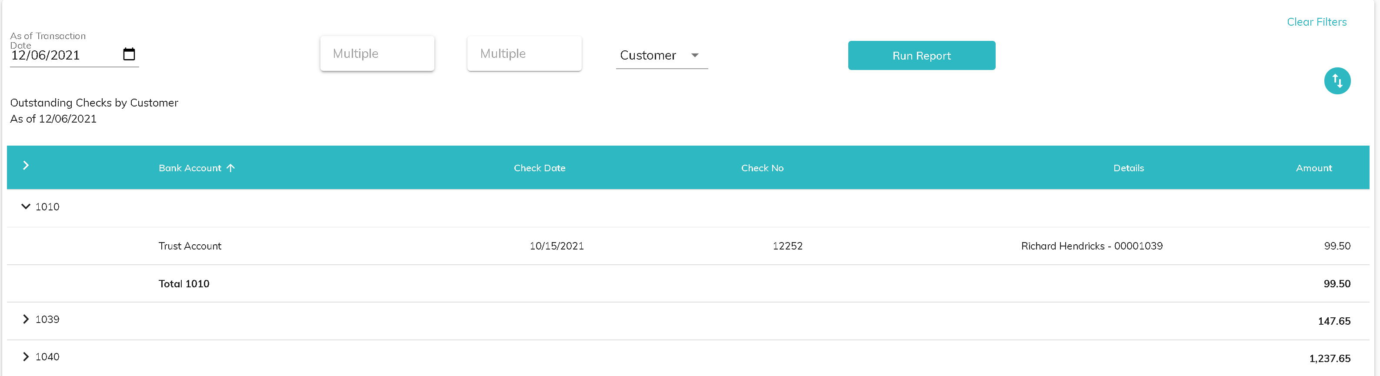Viewport: 1380px width, 376px height.
Task: Click the ascending sort arrow beside Bank Account
Action: [x=231, y=168]
